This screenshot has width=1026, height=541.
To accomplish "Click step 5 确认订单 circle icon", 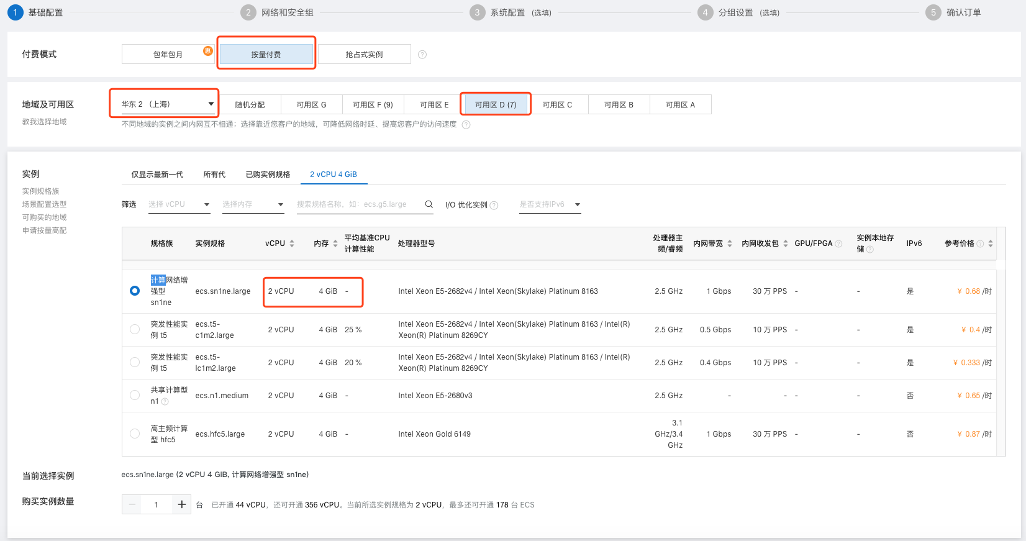I will pos(933,12).
